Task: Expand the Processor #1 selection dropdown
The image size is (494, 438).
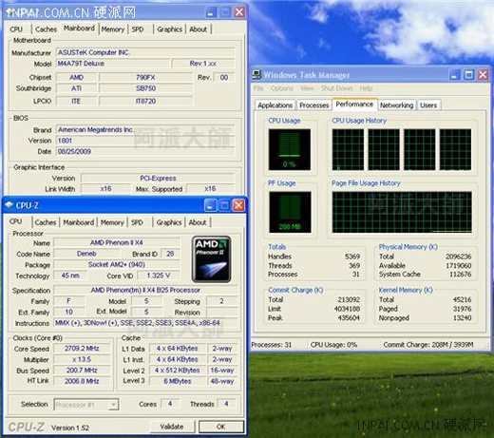Action: pyautogui.click(x=113, y=405)
